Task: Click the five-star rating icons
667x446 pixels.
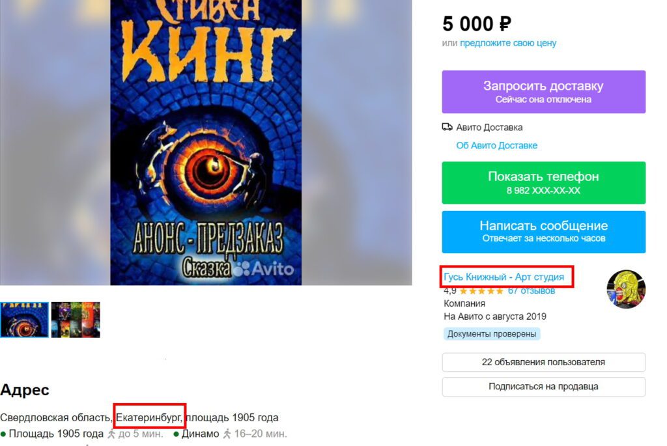Action: (481, 291)
